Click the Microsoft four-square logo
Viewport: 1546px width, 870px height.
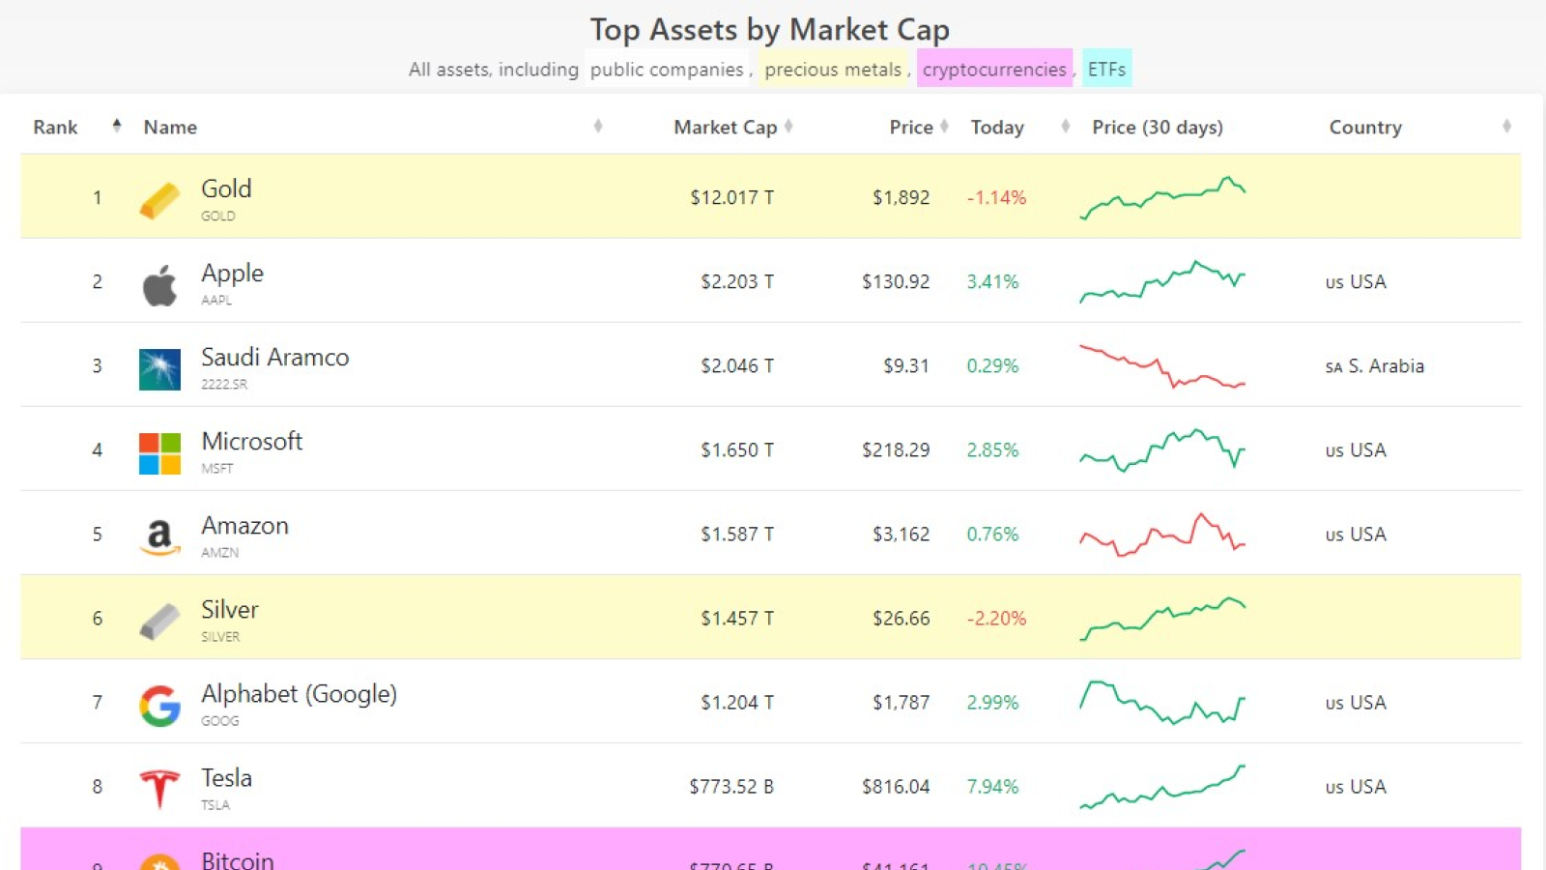(x=159, y=453)
